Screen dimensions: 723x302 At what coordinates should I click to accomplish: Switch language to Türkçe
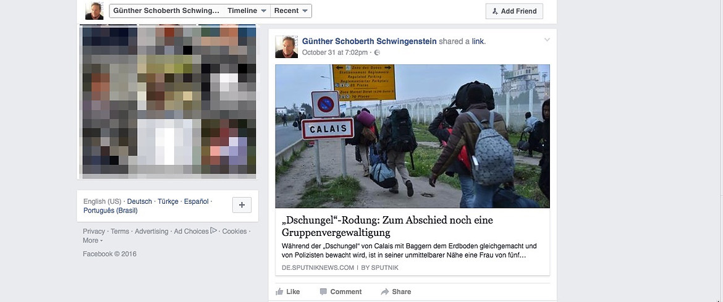coord(168,201)
